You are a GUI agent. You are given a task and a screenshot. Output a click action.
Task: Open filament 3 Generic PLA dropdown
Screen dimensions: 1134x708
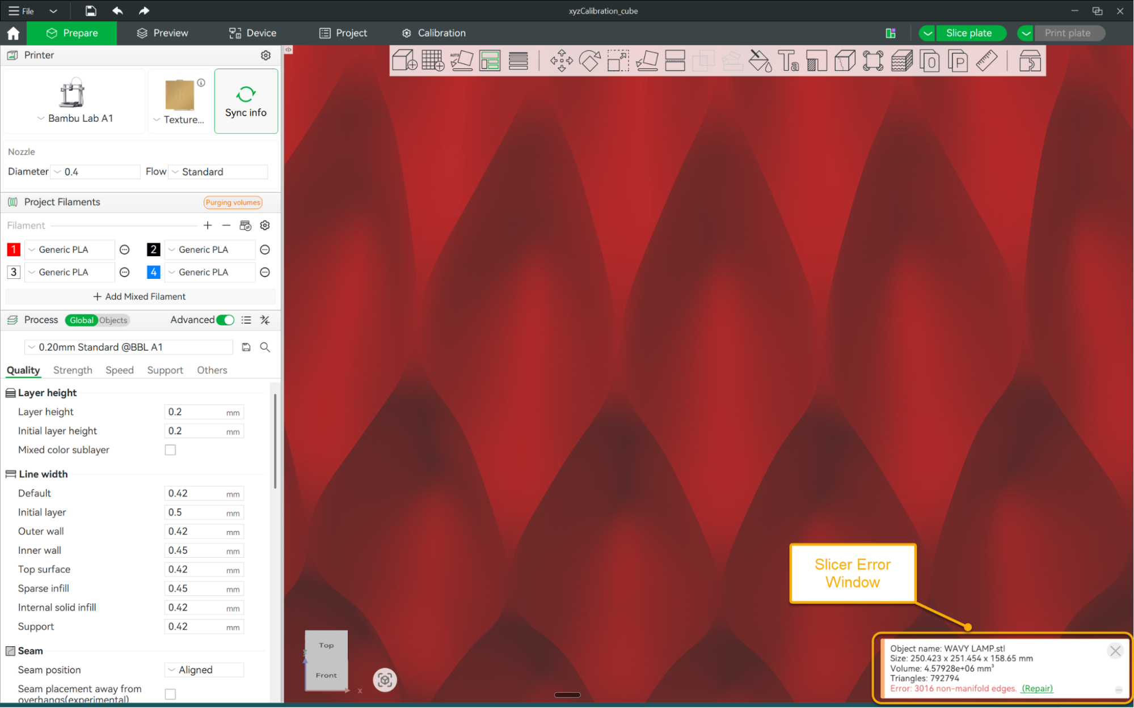(x=70, y=272)
